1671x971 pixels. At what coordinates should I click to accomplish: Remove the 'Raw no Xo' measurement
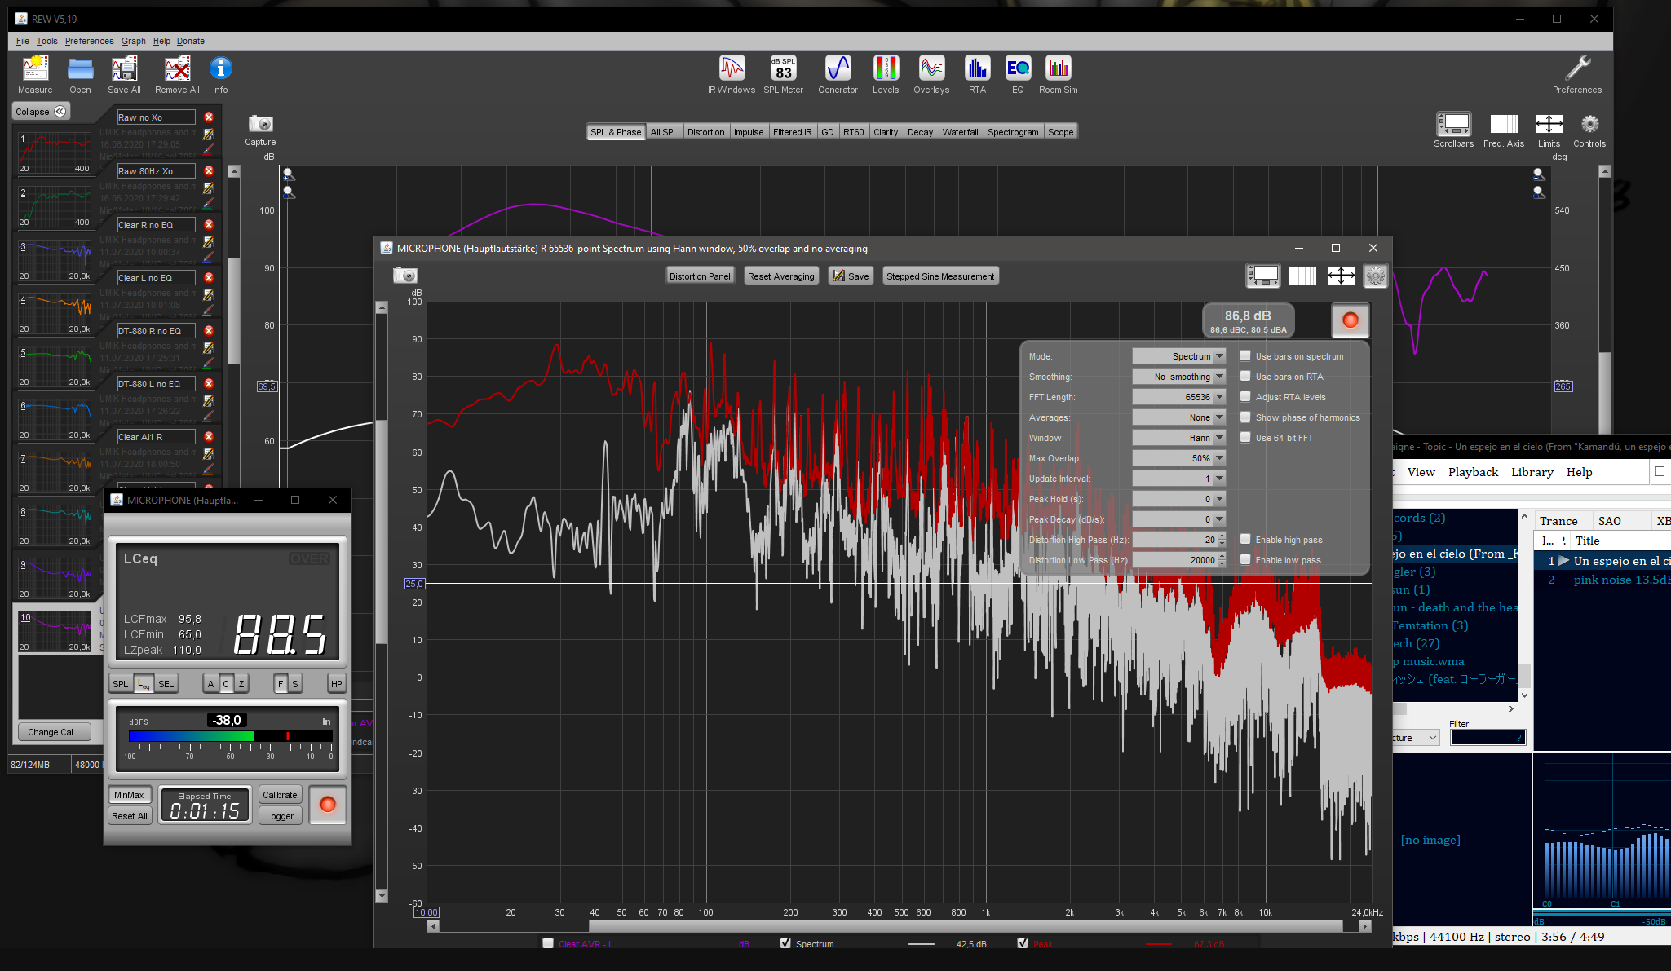point(209,117)
